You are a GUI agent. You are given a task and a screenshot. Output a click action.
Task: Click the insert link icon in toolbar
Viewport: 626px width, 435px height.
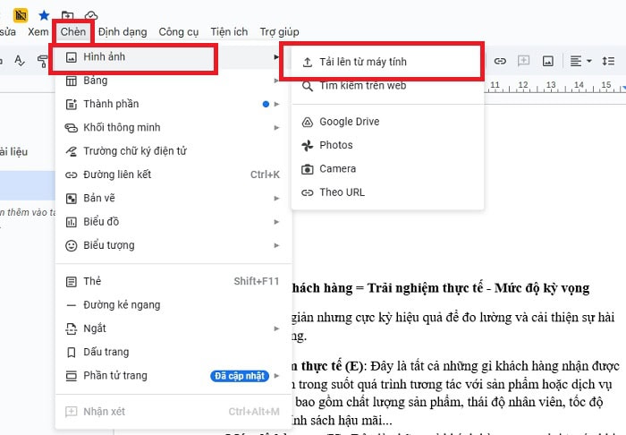tap(501, 60)
